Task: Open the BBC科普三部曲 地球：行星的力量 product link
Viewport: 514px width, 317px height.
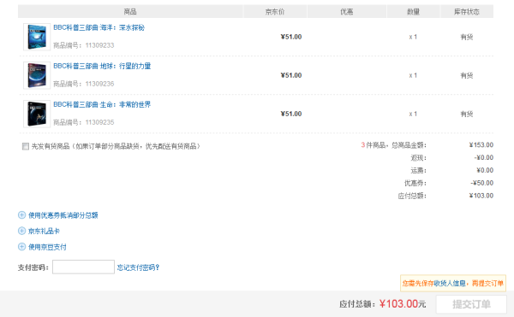Action: click(x=102, y=67)
